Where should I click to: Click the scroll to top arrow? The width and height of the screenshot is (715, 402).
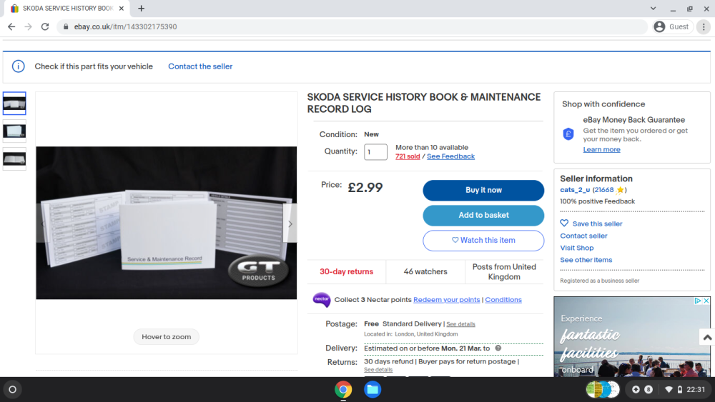(x=707, y=337)
